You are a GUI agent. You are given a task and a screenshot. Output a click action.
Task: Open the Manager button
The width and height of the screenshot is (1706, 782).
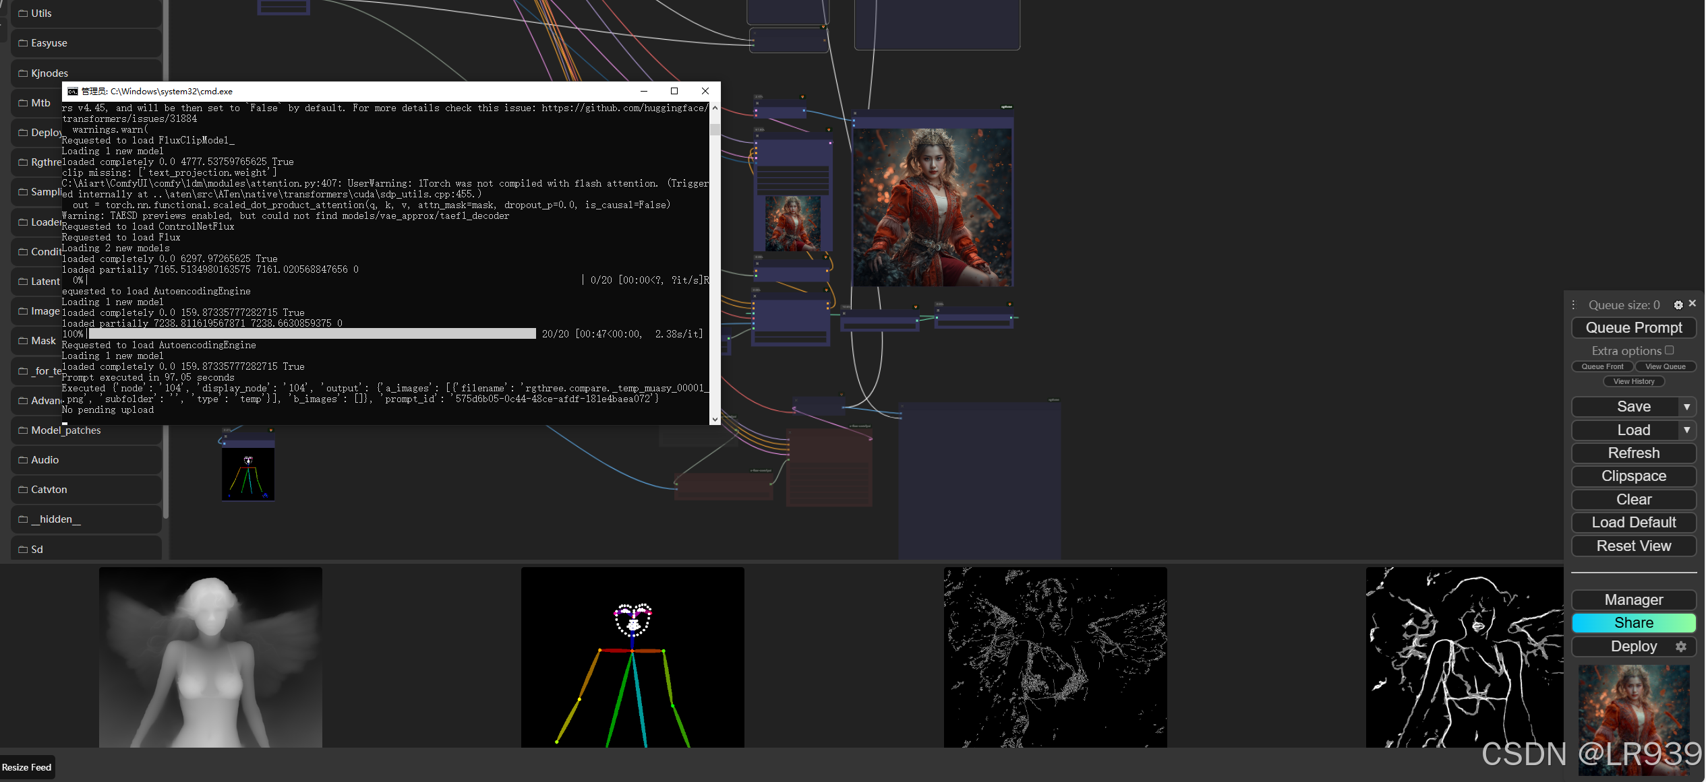point(1633,599)
